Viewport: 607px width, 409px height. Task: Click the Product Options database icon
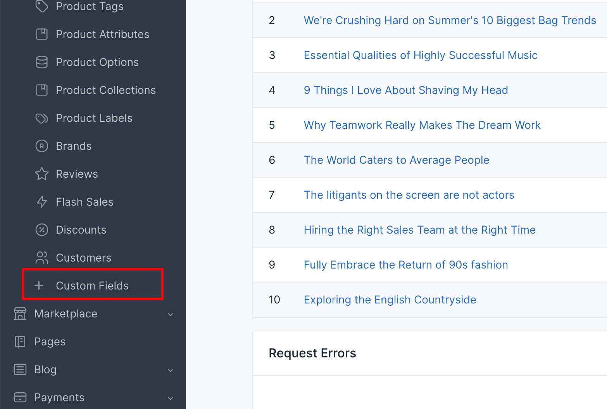click(42, 62)
